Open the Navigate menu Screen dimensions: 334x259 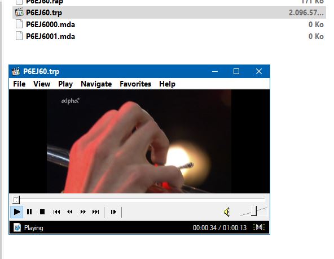pyautogui.click(x=96, y=84)
